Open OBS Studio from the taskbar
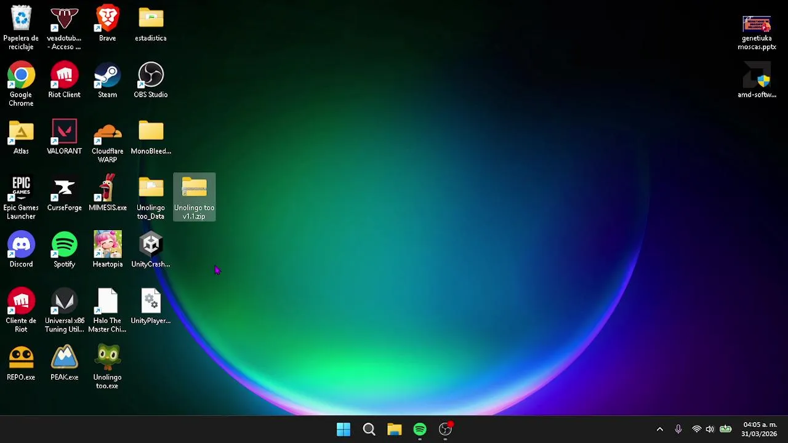 (x=445, y=429)
